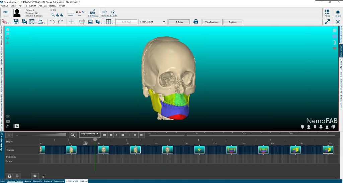Open the Ventana menu
343x183 pixels.
(53, 6)
